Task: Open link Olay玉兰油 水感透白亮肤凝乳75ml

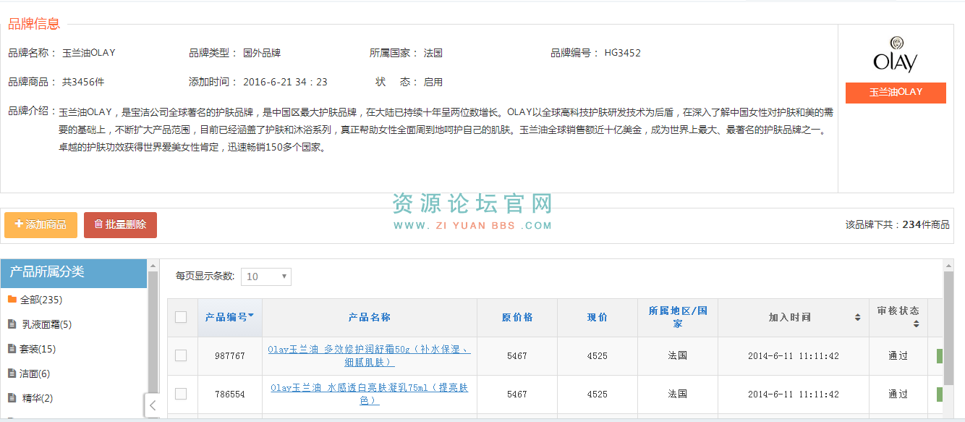Action: (x=370, y=394)
